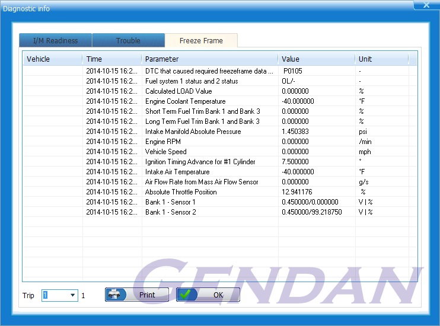Viewport: 440px width, 326px height.
Task: Select the Engine Coolant Temperature row
Action: [x=185, y=101]
